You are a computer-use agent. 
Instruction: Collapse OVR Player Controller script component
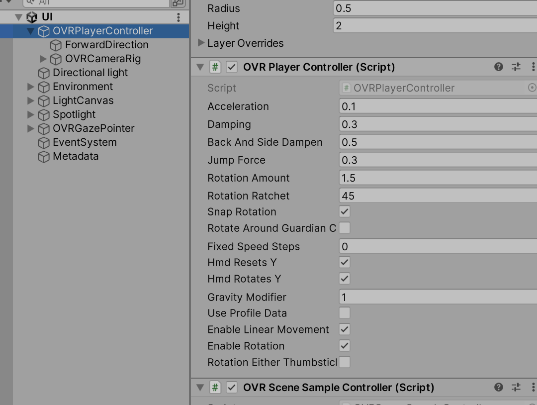pos(200,67)
